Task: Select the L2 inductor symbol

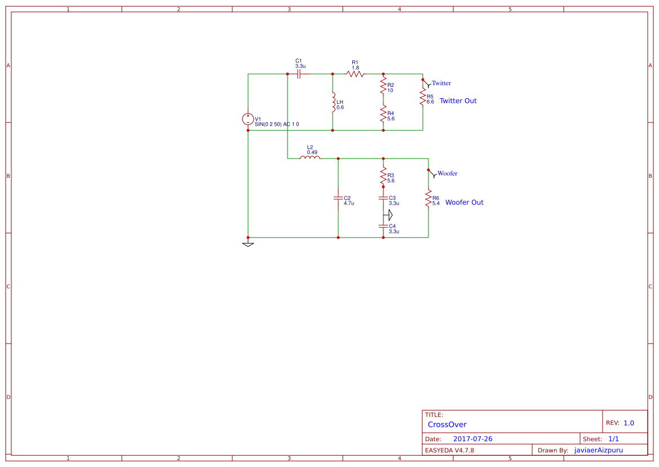Action: click(x=310, y=157)
